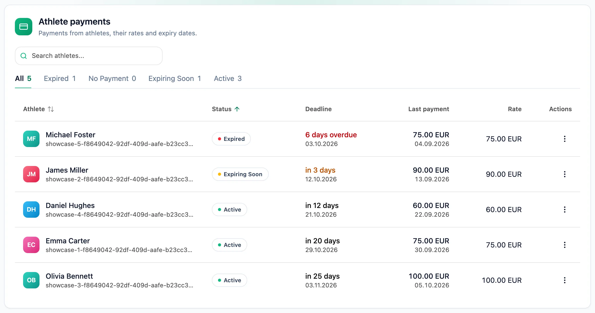
Task: Click the Athlete column sort arrows icon
Action: coord(51,109)
